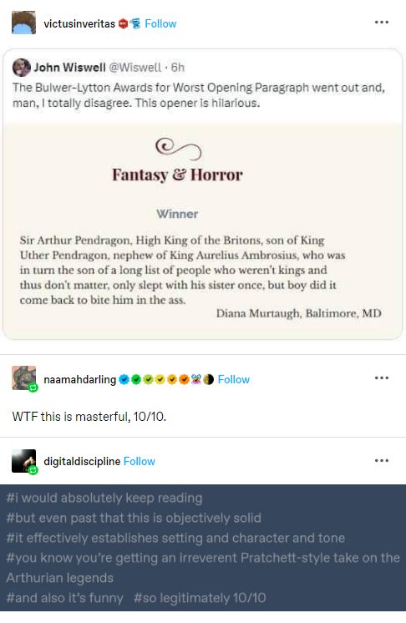
Task: Follow digitaldiscipline
Action: point(139,461)
